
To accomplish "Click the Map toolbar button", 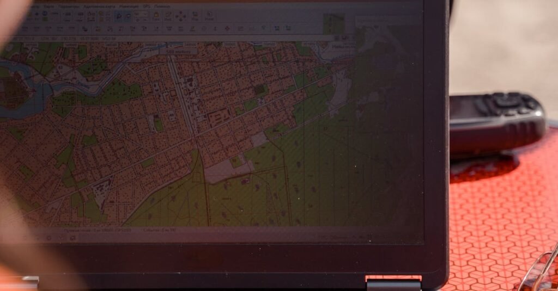I will pos(195,16).
